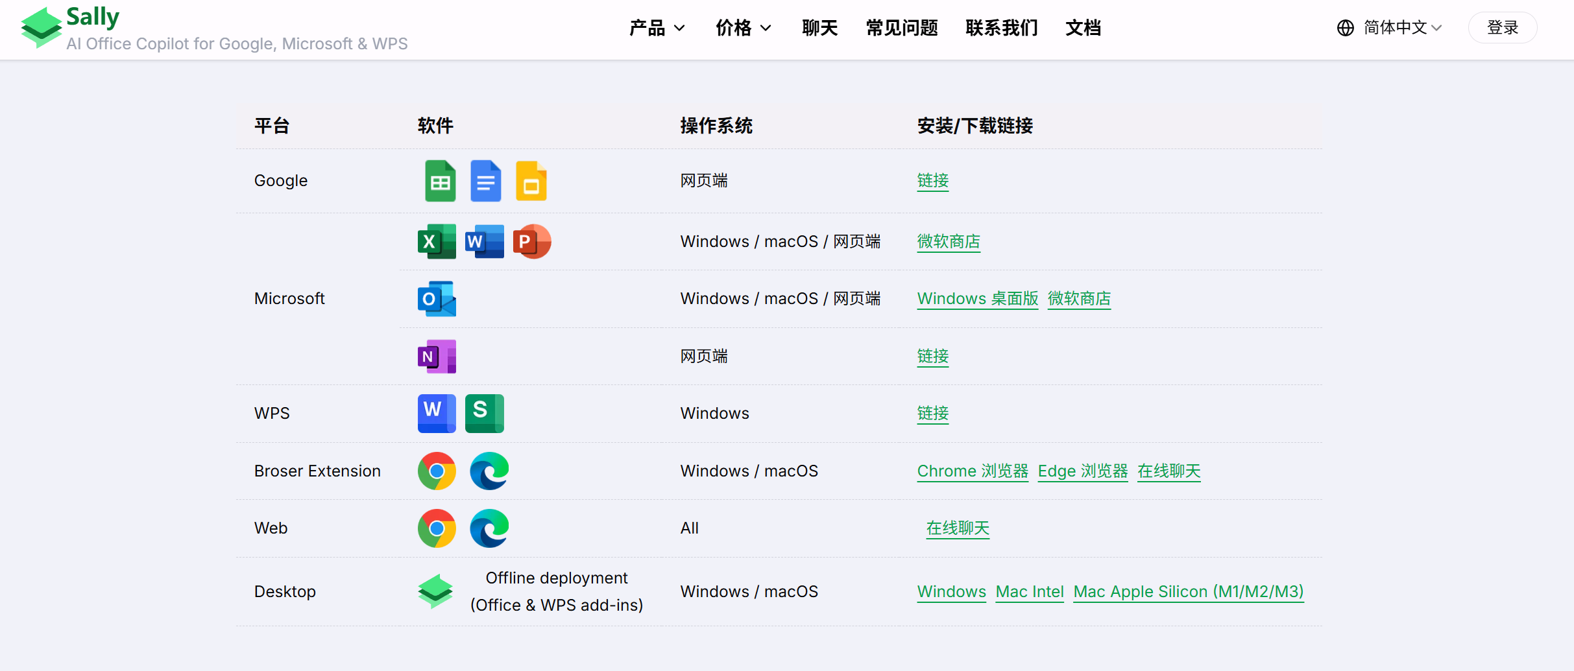Click the Sally brand name text
Image resolution: width=1574 pixels, height=671 pixels.
pos(93,17)
